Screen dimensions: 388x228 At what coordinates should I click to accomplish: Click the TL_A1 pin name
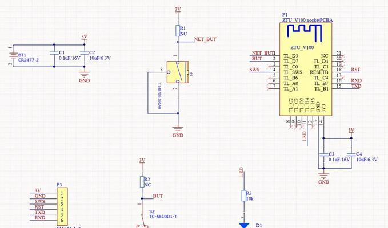pyautogui.click(x=290, y=89)
